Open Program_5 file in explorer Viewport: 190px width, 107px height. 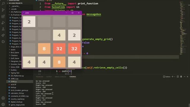[15, 29]
